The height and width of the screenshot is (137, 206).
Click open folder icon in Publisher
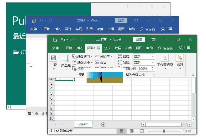pyautogui.click(x=16, y=52)
